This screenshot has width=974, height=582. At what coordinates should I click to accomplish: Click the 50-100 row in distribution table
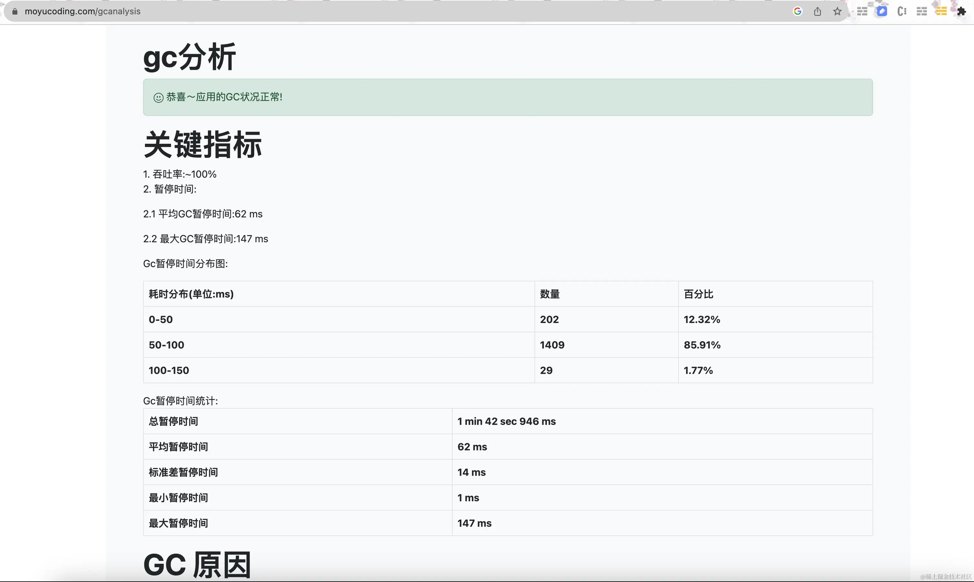[167, 345]
